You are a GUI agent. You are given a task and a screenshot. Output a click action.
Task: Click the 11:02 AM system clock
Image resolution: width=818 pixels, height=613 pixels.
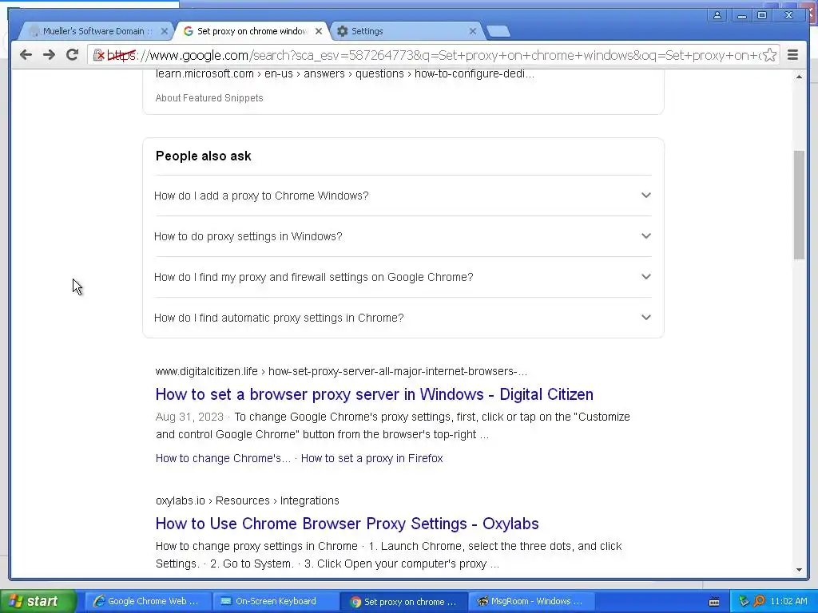[x=788, y=601]
